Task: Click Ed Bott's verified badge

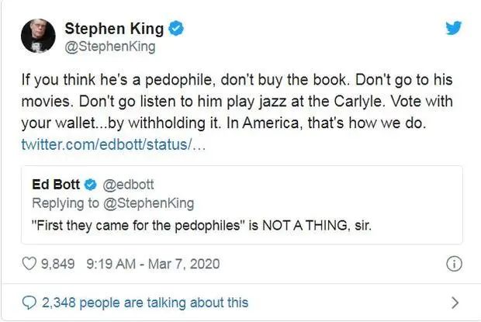Action: [89, 185]
